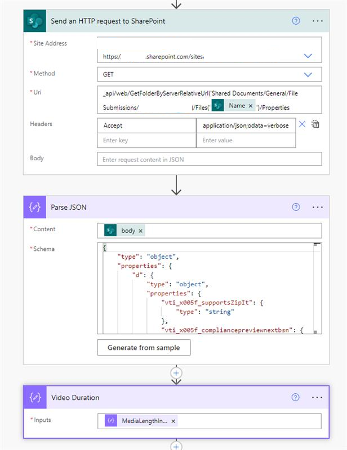This screenshot has width=347, height=450.
Task: Click the vti_x005f_compliancepreviewnextbsn schema line
Action: pos(232,330)
